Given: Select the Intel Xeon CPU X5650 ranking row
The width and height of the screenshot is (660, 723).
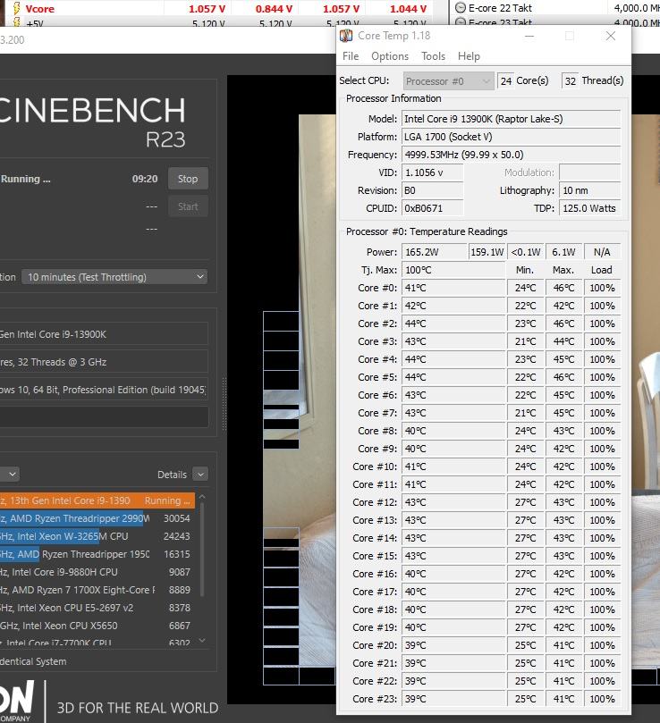Looking at the screenshot, I should point(97,626).
